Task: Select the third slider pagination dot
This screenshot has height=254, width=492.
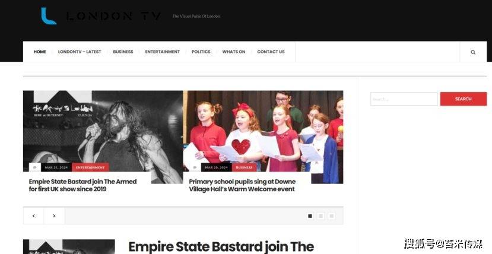Action: (x=331, y=216)
